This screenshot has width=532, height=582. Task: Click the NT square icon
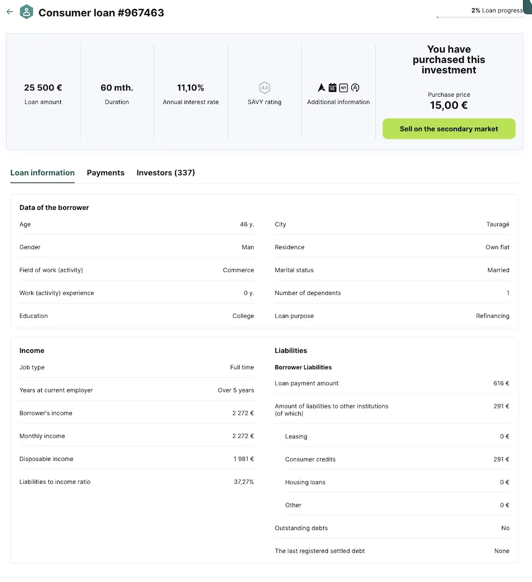pyautogui.click(x=343, y=88)
